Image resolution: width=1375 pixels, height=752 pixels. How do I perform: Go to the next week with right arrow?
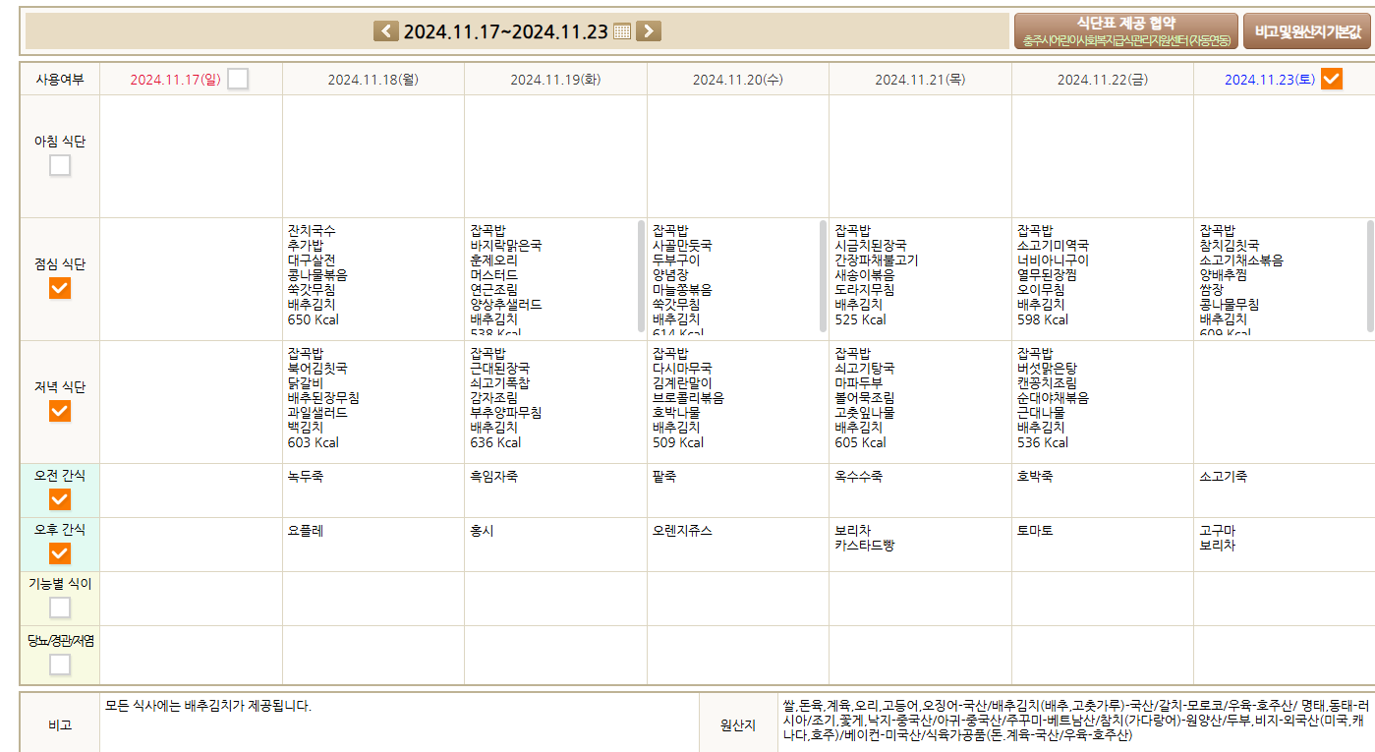pos(648,31)
